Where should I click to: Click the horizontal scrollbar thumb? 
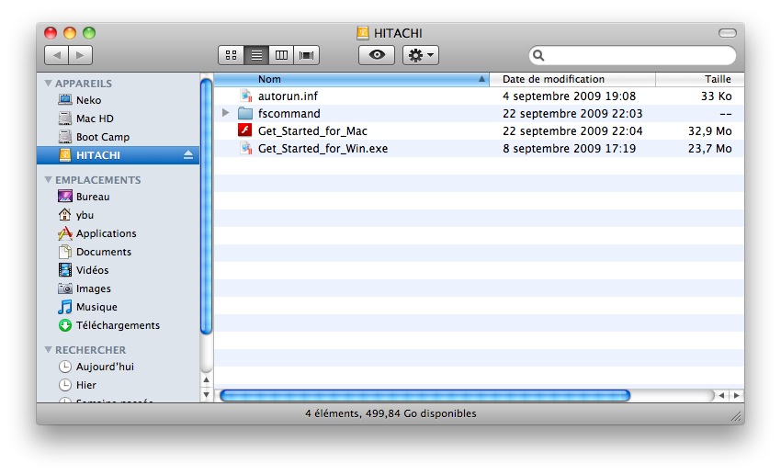(424, 395)
